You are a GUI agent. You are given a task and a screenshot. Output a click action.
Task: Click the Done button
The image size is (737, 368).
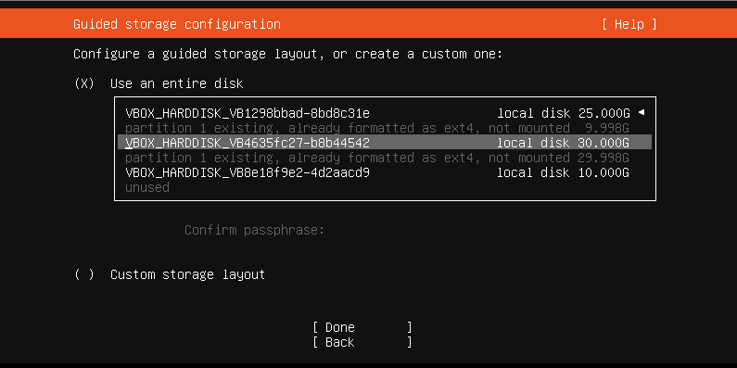click(362, 327)
